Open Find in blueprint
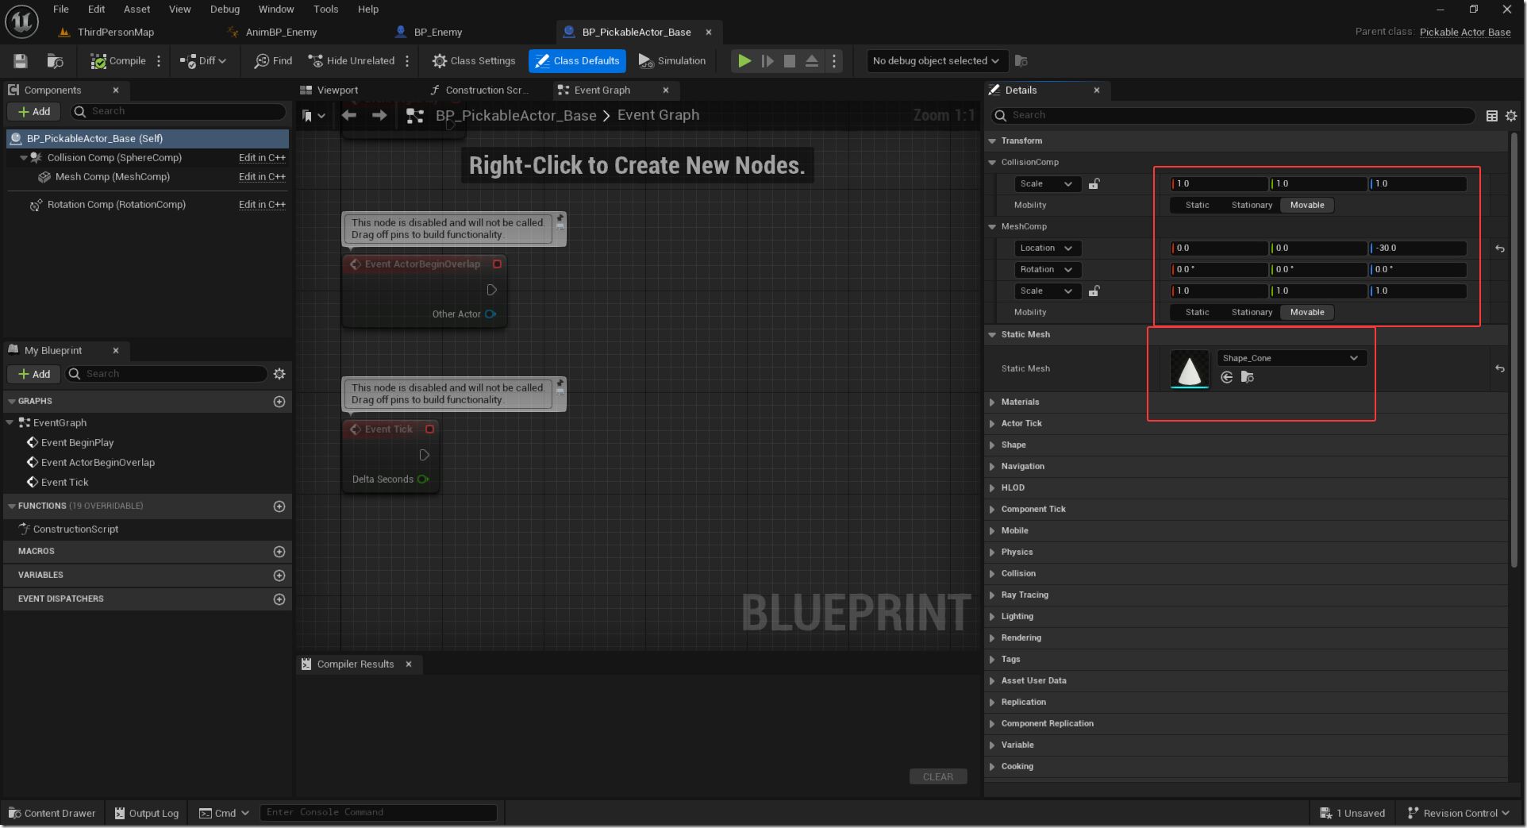Screen dimensions: 1527x828 [273, 61]
